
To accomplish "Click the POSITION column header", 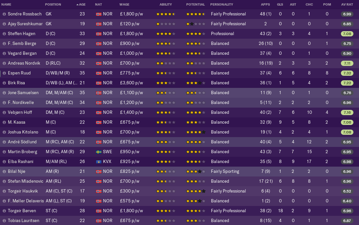I will [x=53, y=4].
